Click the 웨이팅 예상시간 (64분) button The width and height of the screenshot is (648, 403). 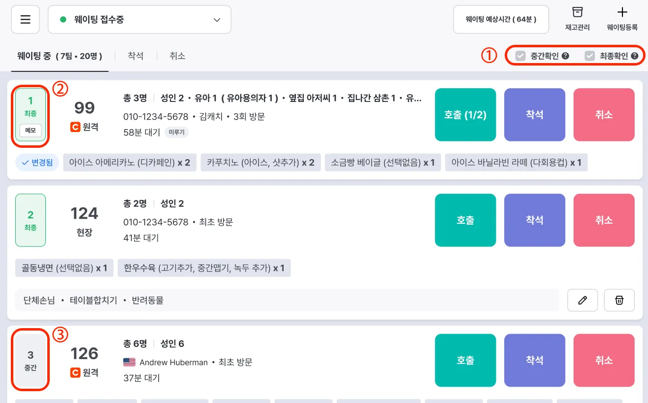pyautogui.click(x=501, y=20)
